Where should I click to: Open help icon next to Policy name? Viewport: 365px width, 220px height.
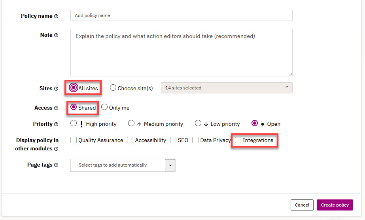click(56, 16)
